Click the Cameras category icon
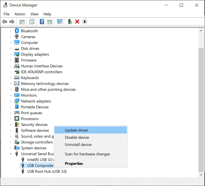 point(17,37)
